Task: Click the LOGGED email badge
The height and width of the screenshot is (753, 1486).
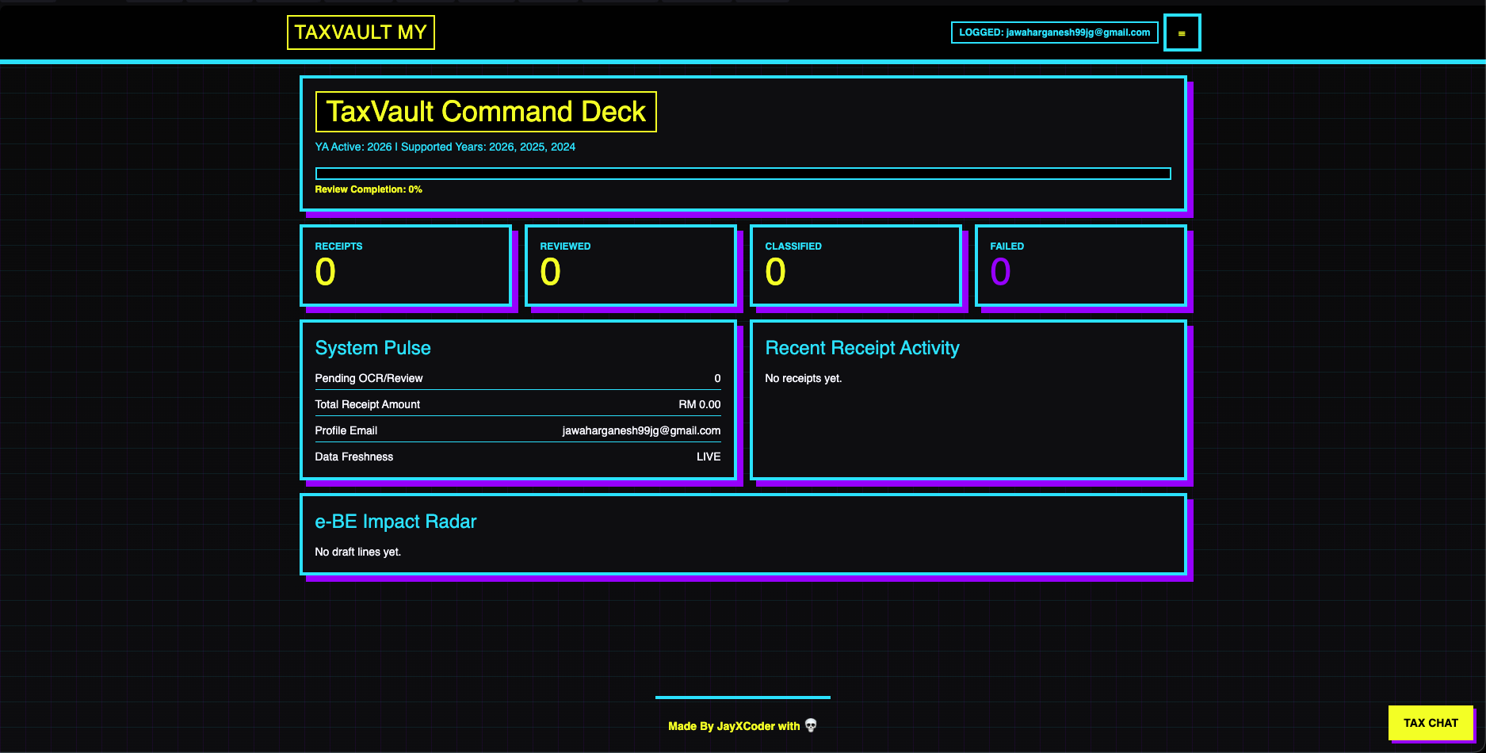Action: pyautogui.click(x=1054, y=32)
